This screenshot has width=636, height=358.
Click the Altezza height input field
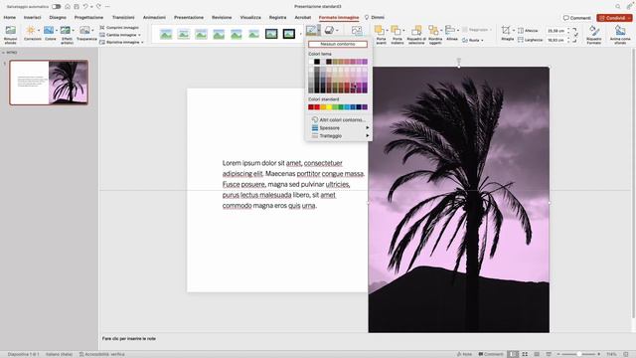(556, 31)
